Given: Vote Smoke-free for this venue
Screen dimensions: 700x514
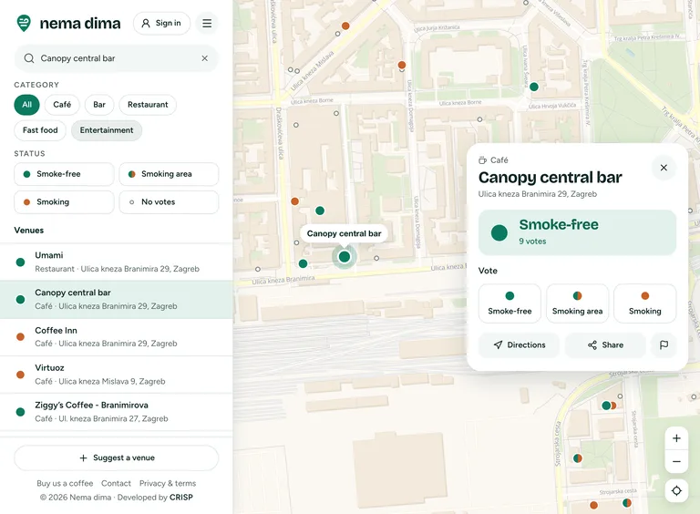Looking at the screenshot, I should click(510, 303).
